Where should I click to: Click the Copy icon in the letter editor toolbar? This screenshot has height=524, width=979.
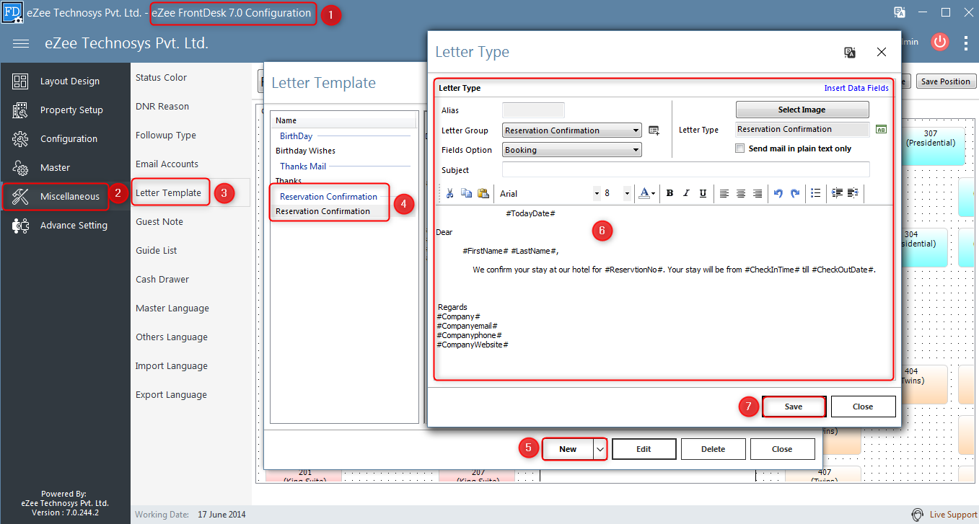point(466,193)
